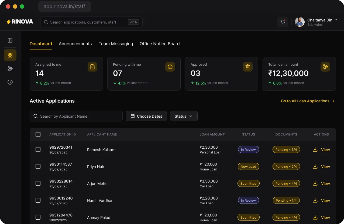The image size is (344, 224).
Task: Click the document icon on Assigned to me card
Action: [x=92, y=67]
